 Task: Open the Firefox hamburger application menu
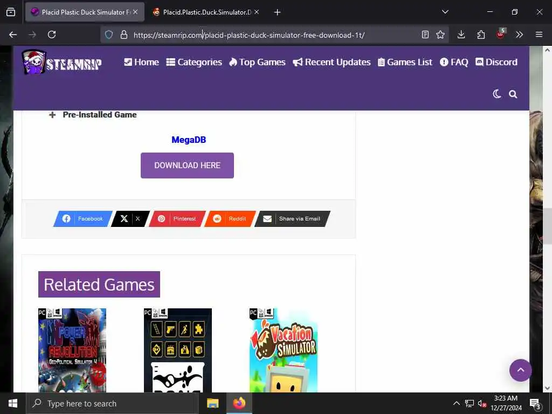(x=539, y=34)
